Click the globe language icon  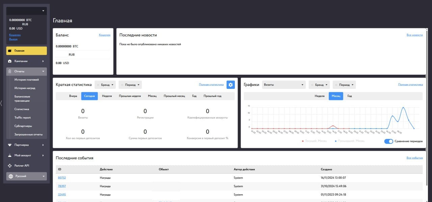[x=10, y=176]
